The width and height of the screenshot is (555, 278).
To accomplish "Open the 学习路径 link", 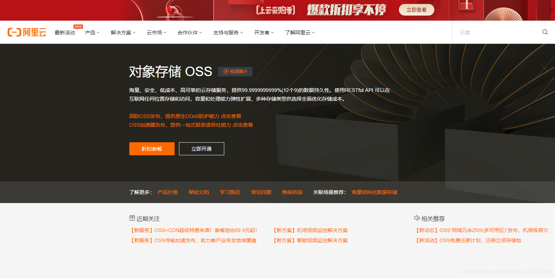I will point(230,192).
